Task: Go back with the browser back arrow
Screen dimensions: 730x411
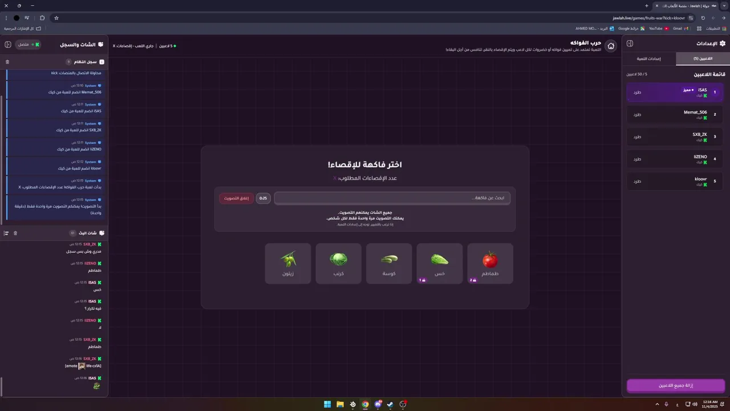Action: [x=723, y=18]
